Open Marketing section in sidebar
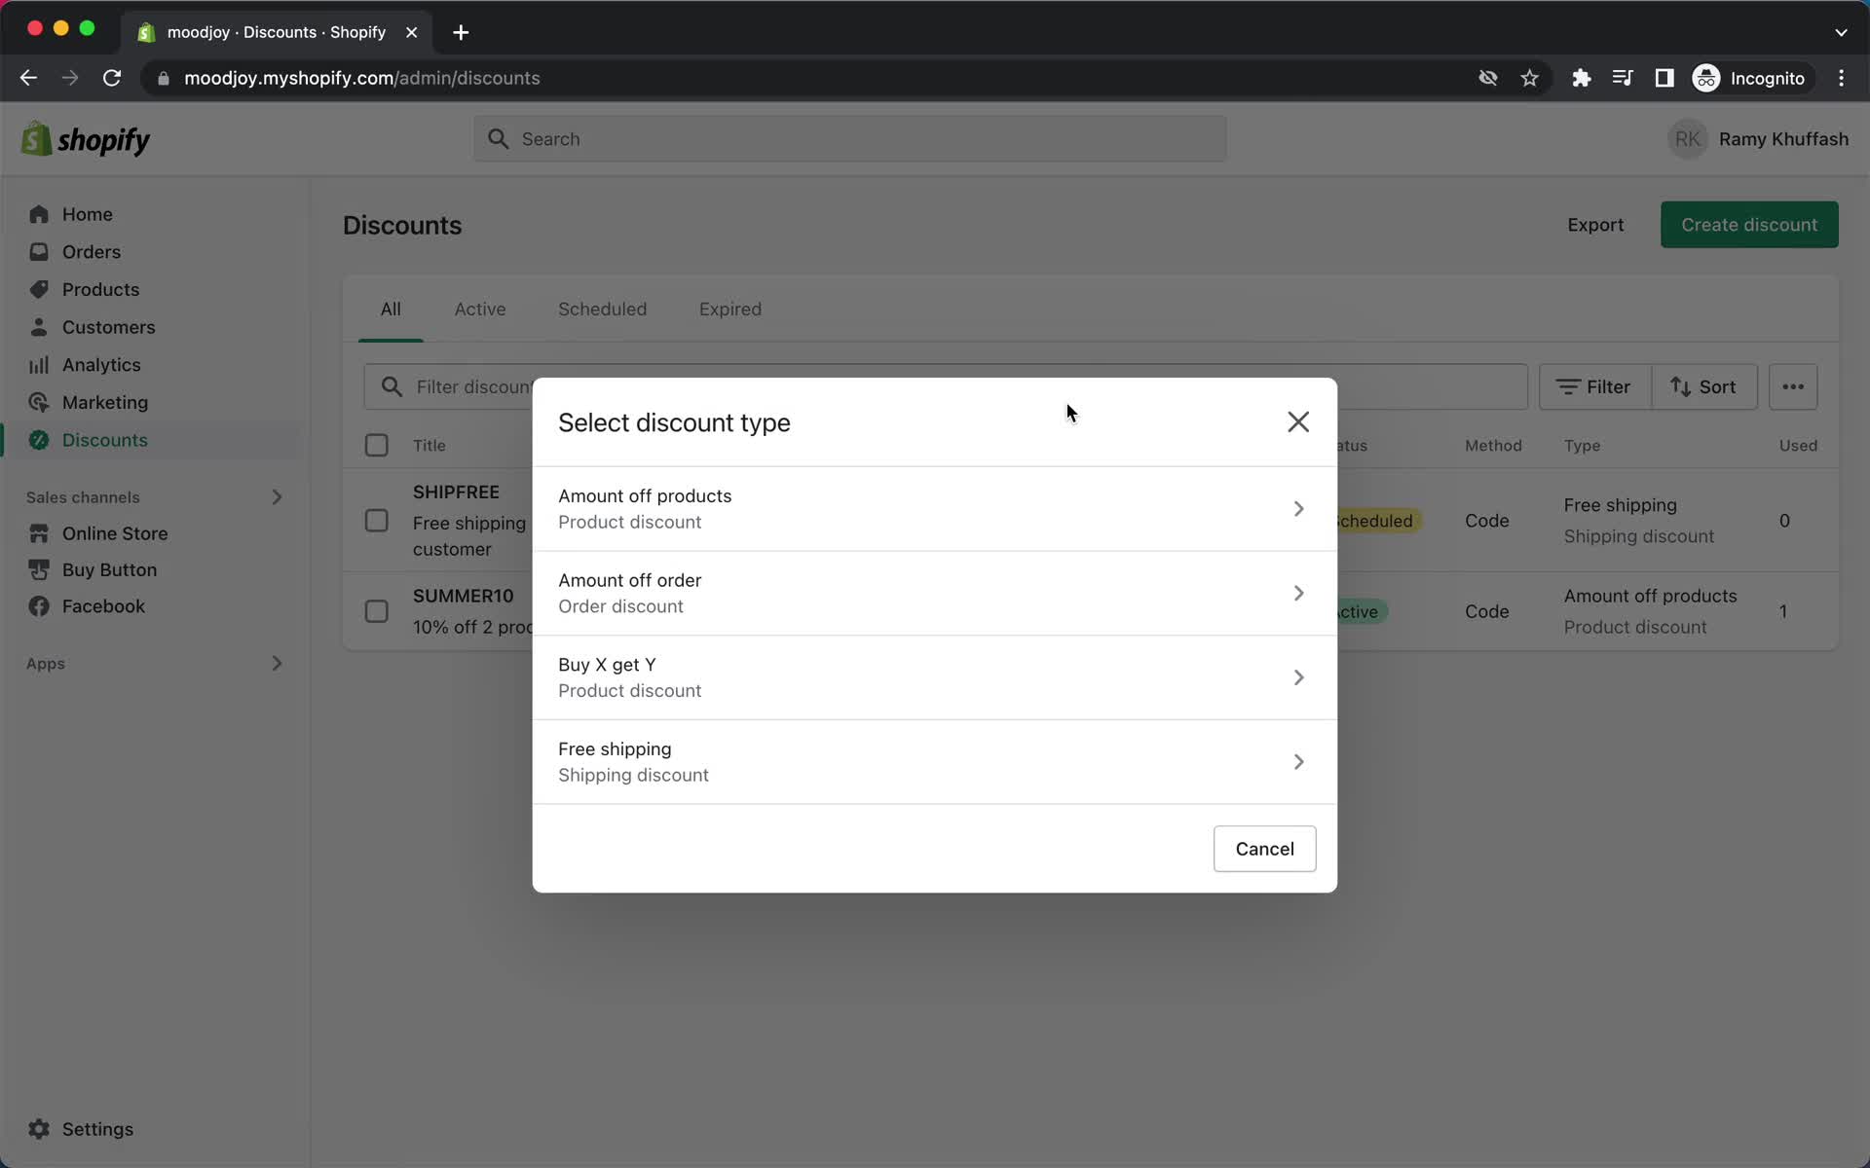 105,401
